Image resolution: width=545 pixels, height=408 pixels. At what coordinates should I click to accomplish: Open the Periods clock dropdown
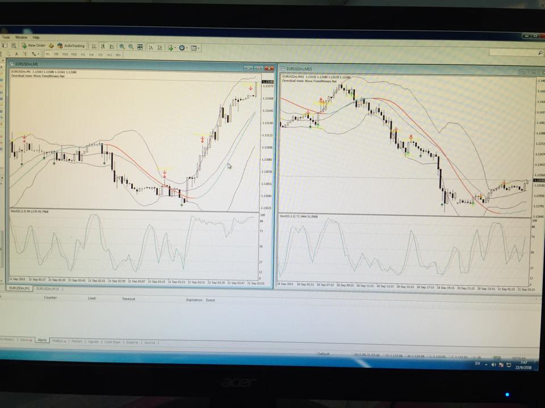183,48
